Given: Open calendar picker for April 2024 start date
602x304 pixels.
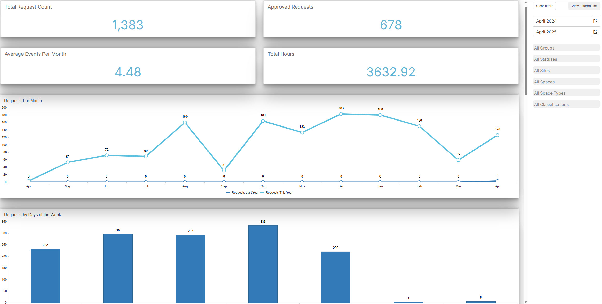Looking at the screenshot, I should pyautogui.click(x=595, y=21).
